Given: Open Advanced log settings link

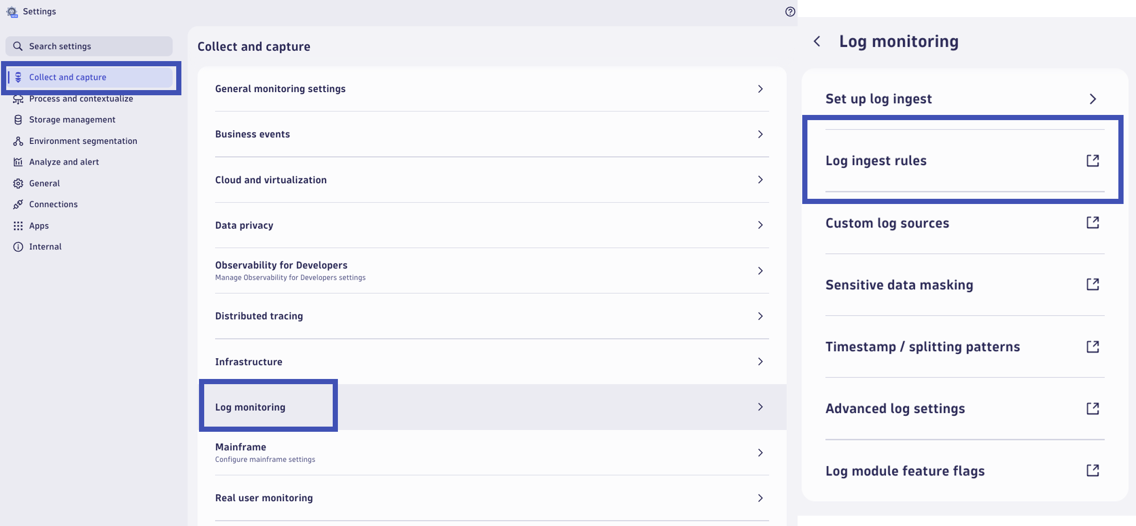Looking at the screenshot, I should (x=964, y=408).
